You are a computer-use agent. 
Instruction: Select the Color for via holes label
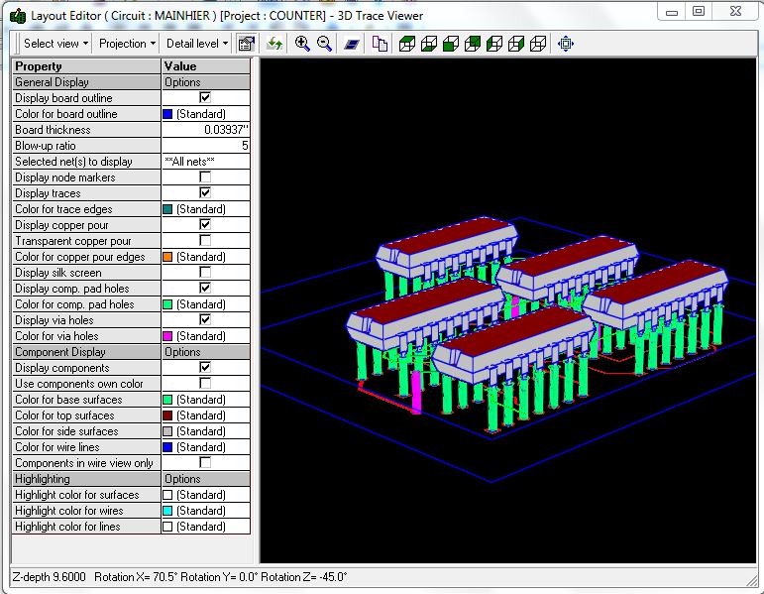(x=56, y=336)
